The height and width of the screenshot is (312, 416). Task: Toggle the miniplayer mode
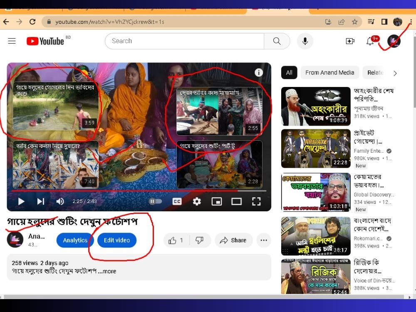tap(217, 201)
